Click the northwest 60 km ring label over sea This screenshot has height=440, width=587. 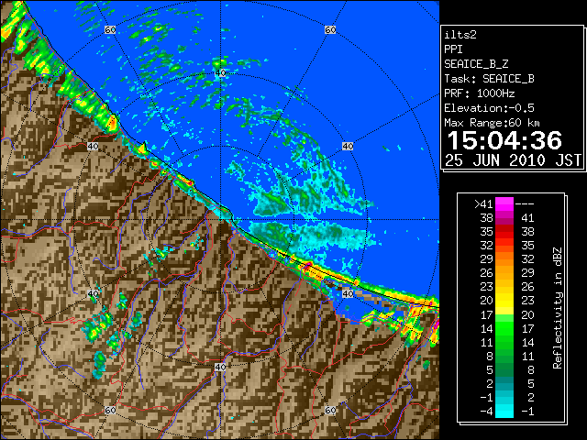click(x=110, y=29)
